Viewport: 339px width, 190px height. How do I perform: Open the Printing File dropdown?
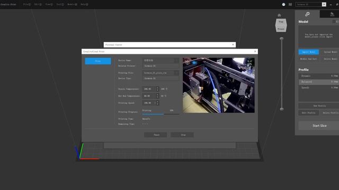click(176, 73)
